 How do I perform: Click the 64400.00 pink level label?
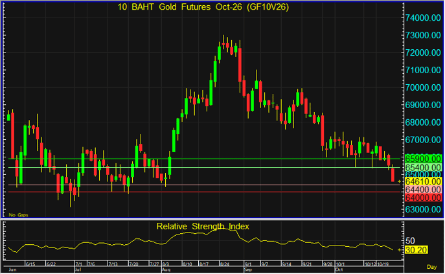[x=423, y=189]
